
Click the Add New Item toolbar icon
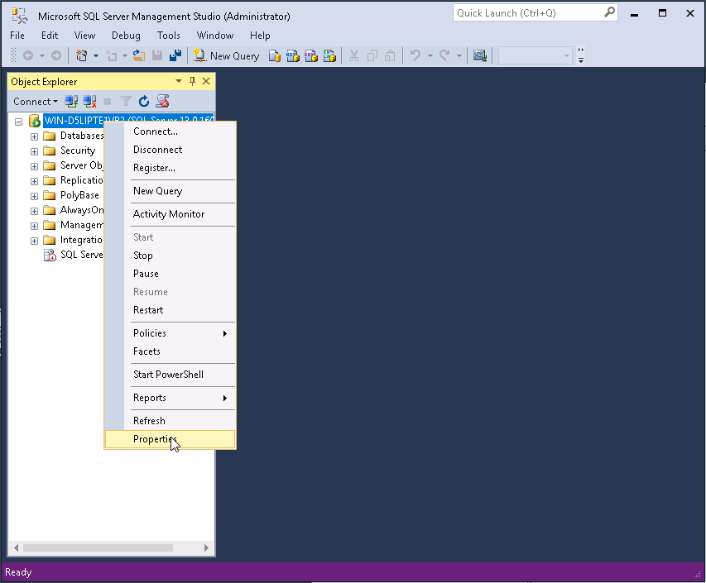point(111,55)
